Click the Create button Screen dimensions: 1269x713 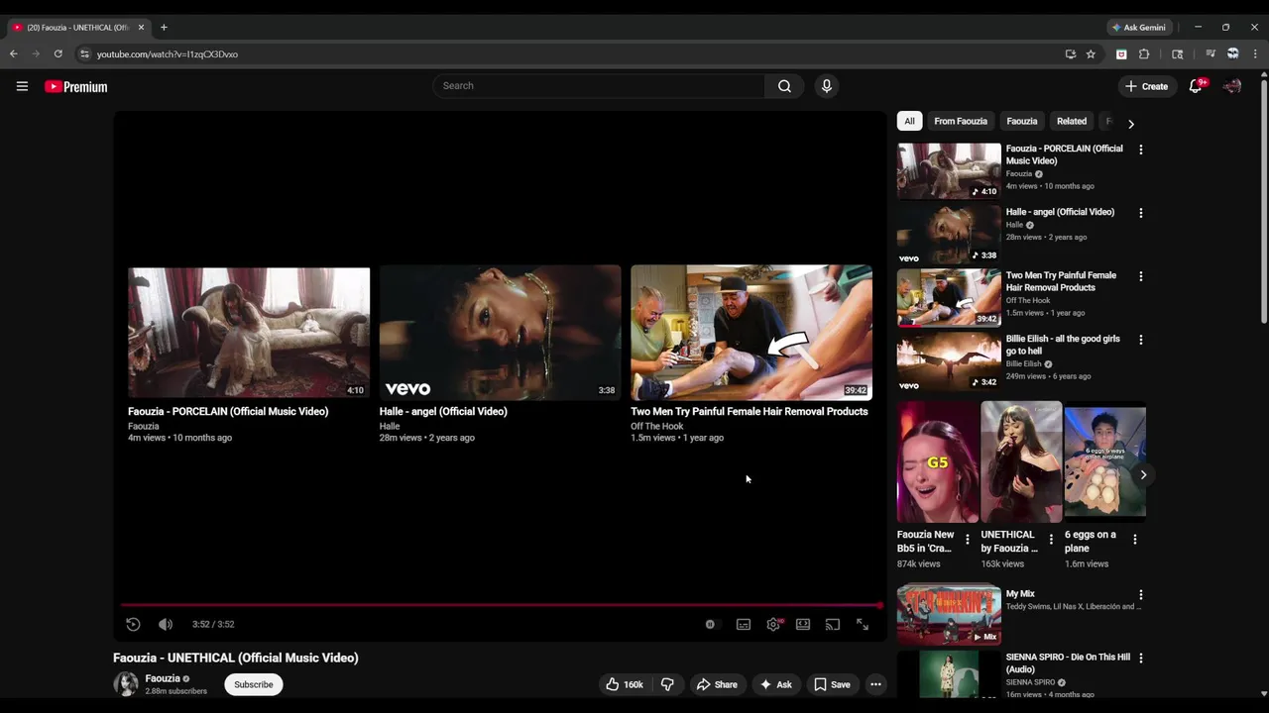1147,86
